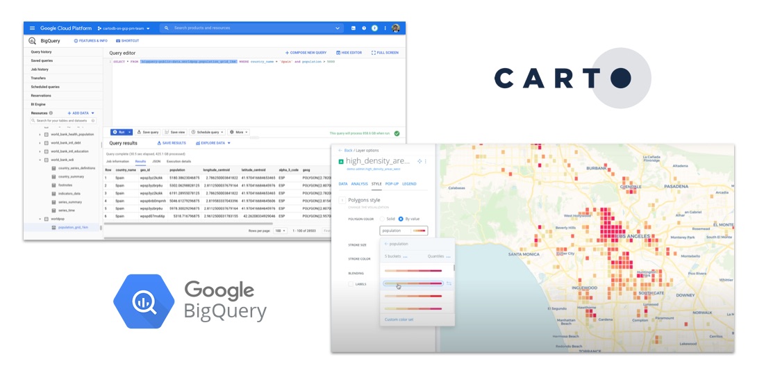Select the By value radio button

point(401,219)
